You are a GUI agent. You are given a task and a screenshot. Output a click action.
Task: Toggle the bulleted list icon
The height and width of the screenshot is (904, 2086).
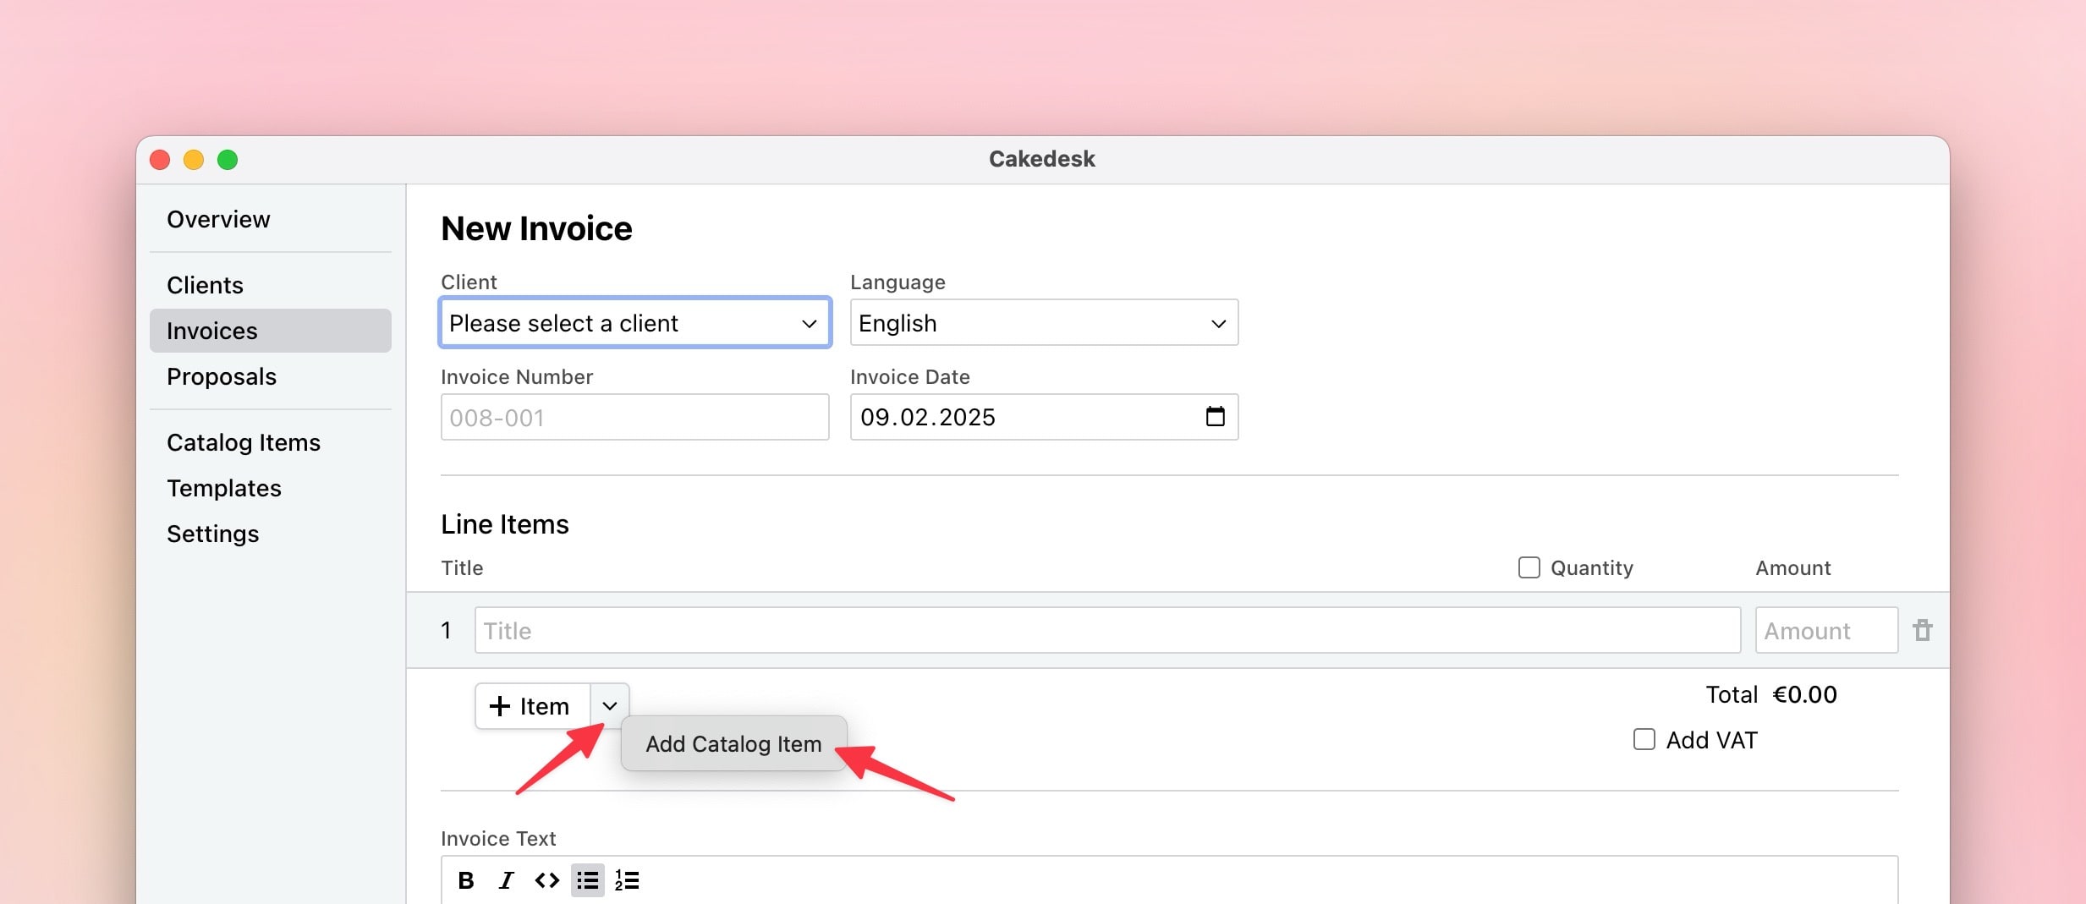tap(587, 880)
